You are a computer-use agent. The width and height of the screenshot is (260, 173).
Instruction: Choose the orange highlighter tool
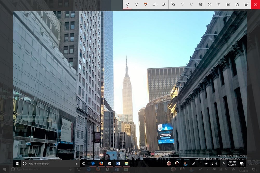coord(146,5)
